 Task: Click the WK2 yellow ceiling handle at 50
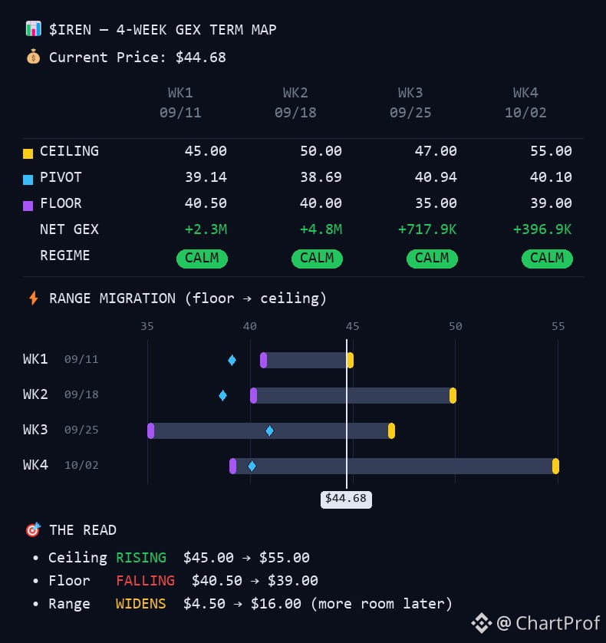[453, 395]
